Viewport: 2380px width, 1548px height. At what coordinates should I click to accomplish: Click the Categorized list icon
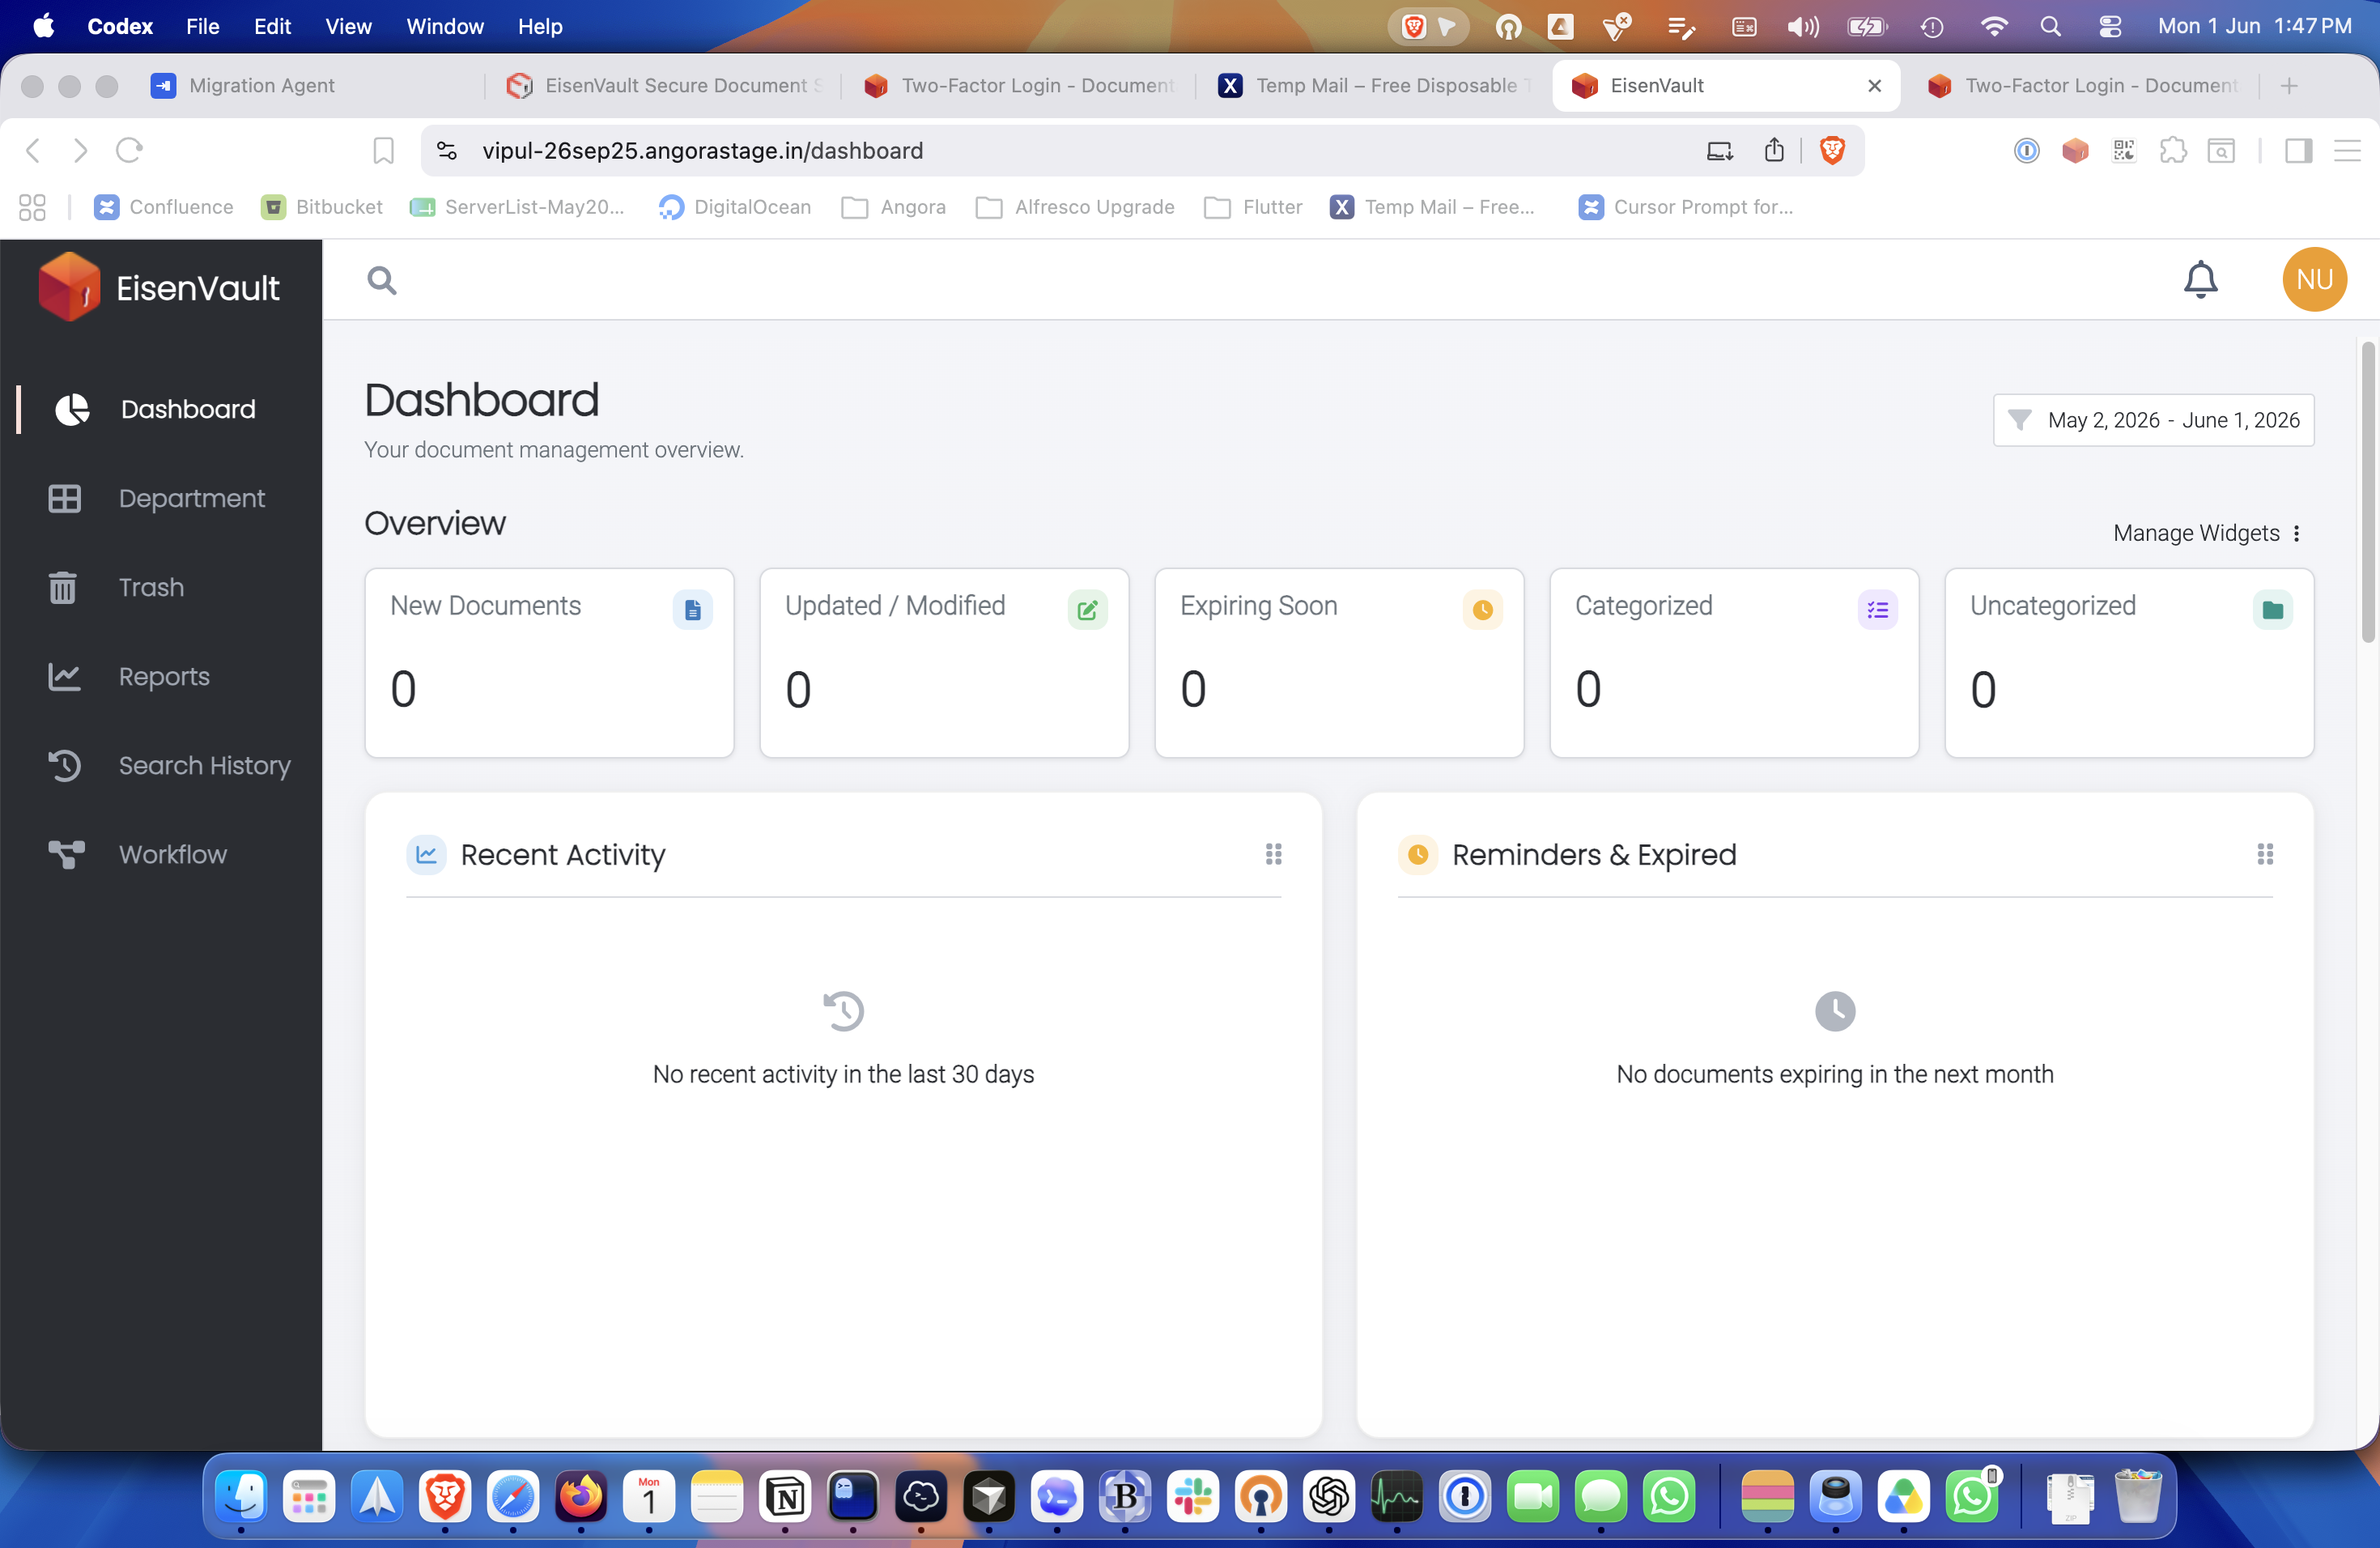point(1877,609)
